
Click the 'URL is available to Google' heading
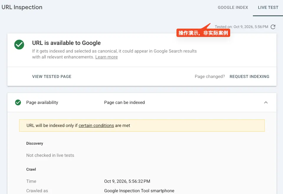66,43
